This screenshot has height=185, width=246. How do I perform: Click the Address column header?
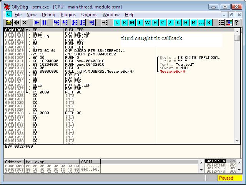coord(14,162)
